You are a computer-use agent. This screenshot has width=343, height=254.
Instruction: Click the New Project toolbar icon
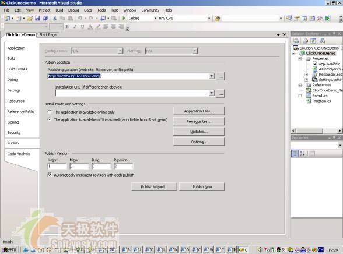(7, 18)
